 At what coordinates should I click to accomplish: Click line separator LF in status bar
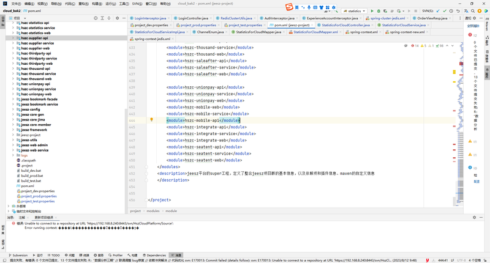coord(453,260)
